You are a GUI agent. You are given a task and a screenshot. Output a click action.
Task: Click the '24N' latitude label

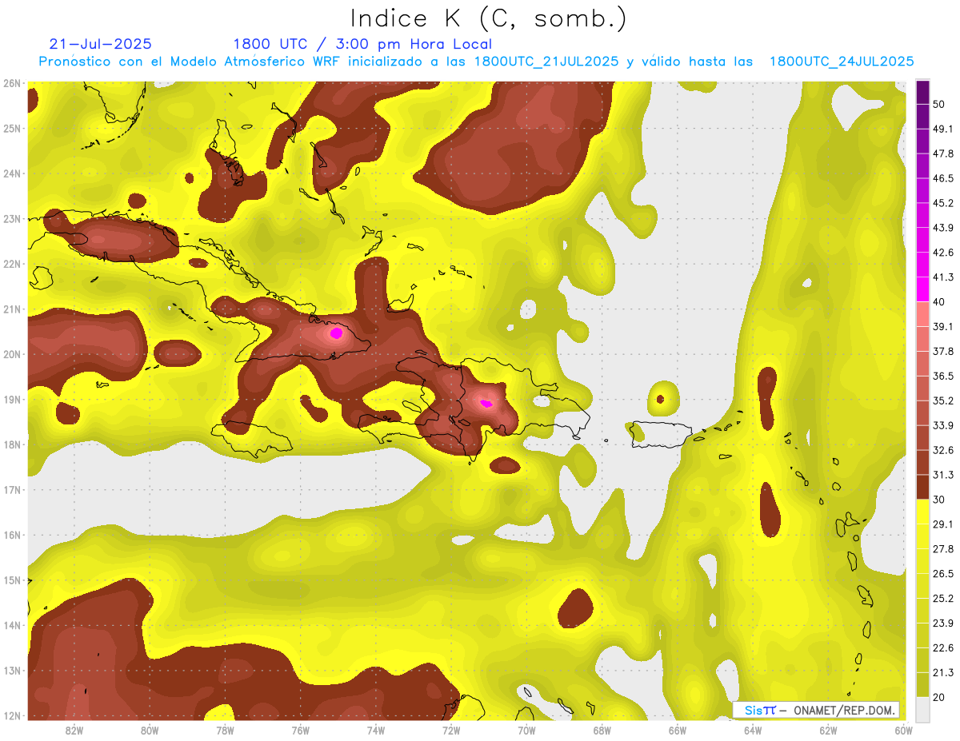click(12, 173)
